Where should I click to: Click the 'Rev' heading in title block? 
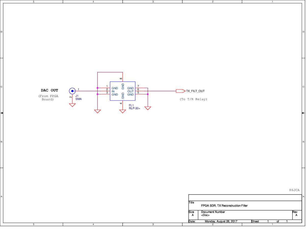(x=295, y=212)
